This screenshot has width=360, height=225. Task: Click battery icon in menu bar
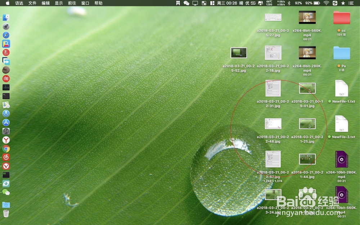[x=317, y=3]
